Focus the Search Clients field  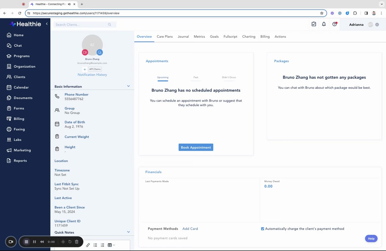click(85, 25)
